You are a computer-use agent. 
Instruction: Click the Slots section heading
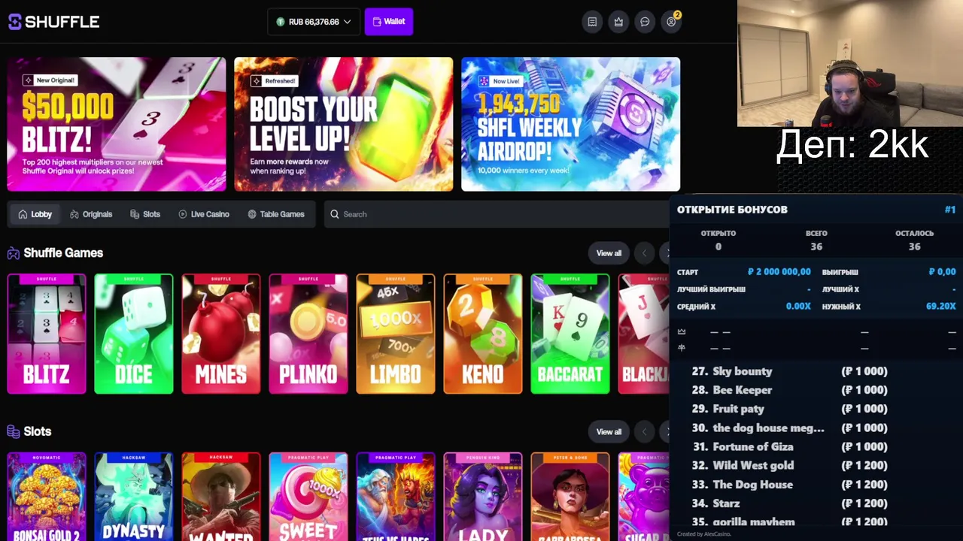[37, 432]
